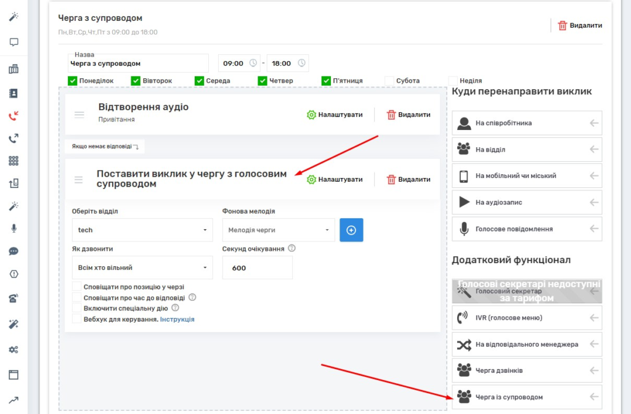The image size is (631, 414).
Task: Click clock icon in 09:00 time field
Action: (x=253, y=63)
